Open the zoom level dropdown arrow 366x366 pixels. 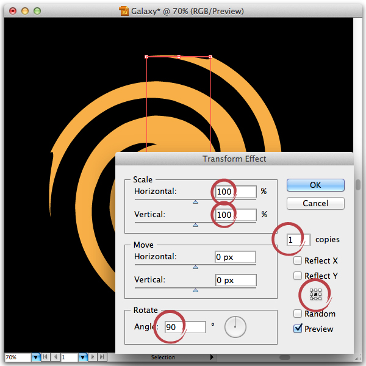[36, 357]
